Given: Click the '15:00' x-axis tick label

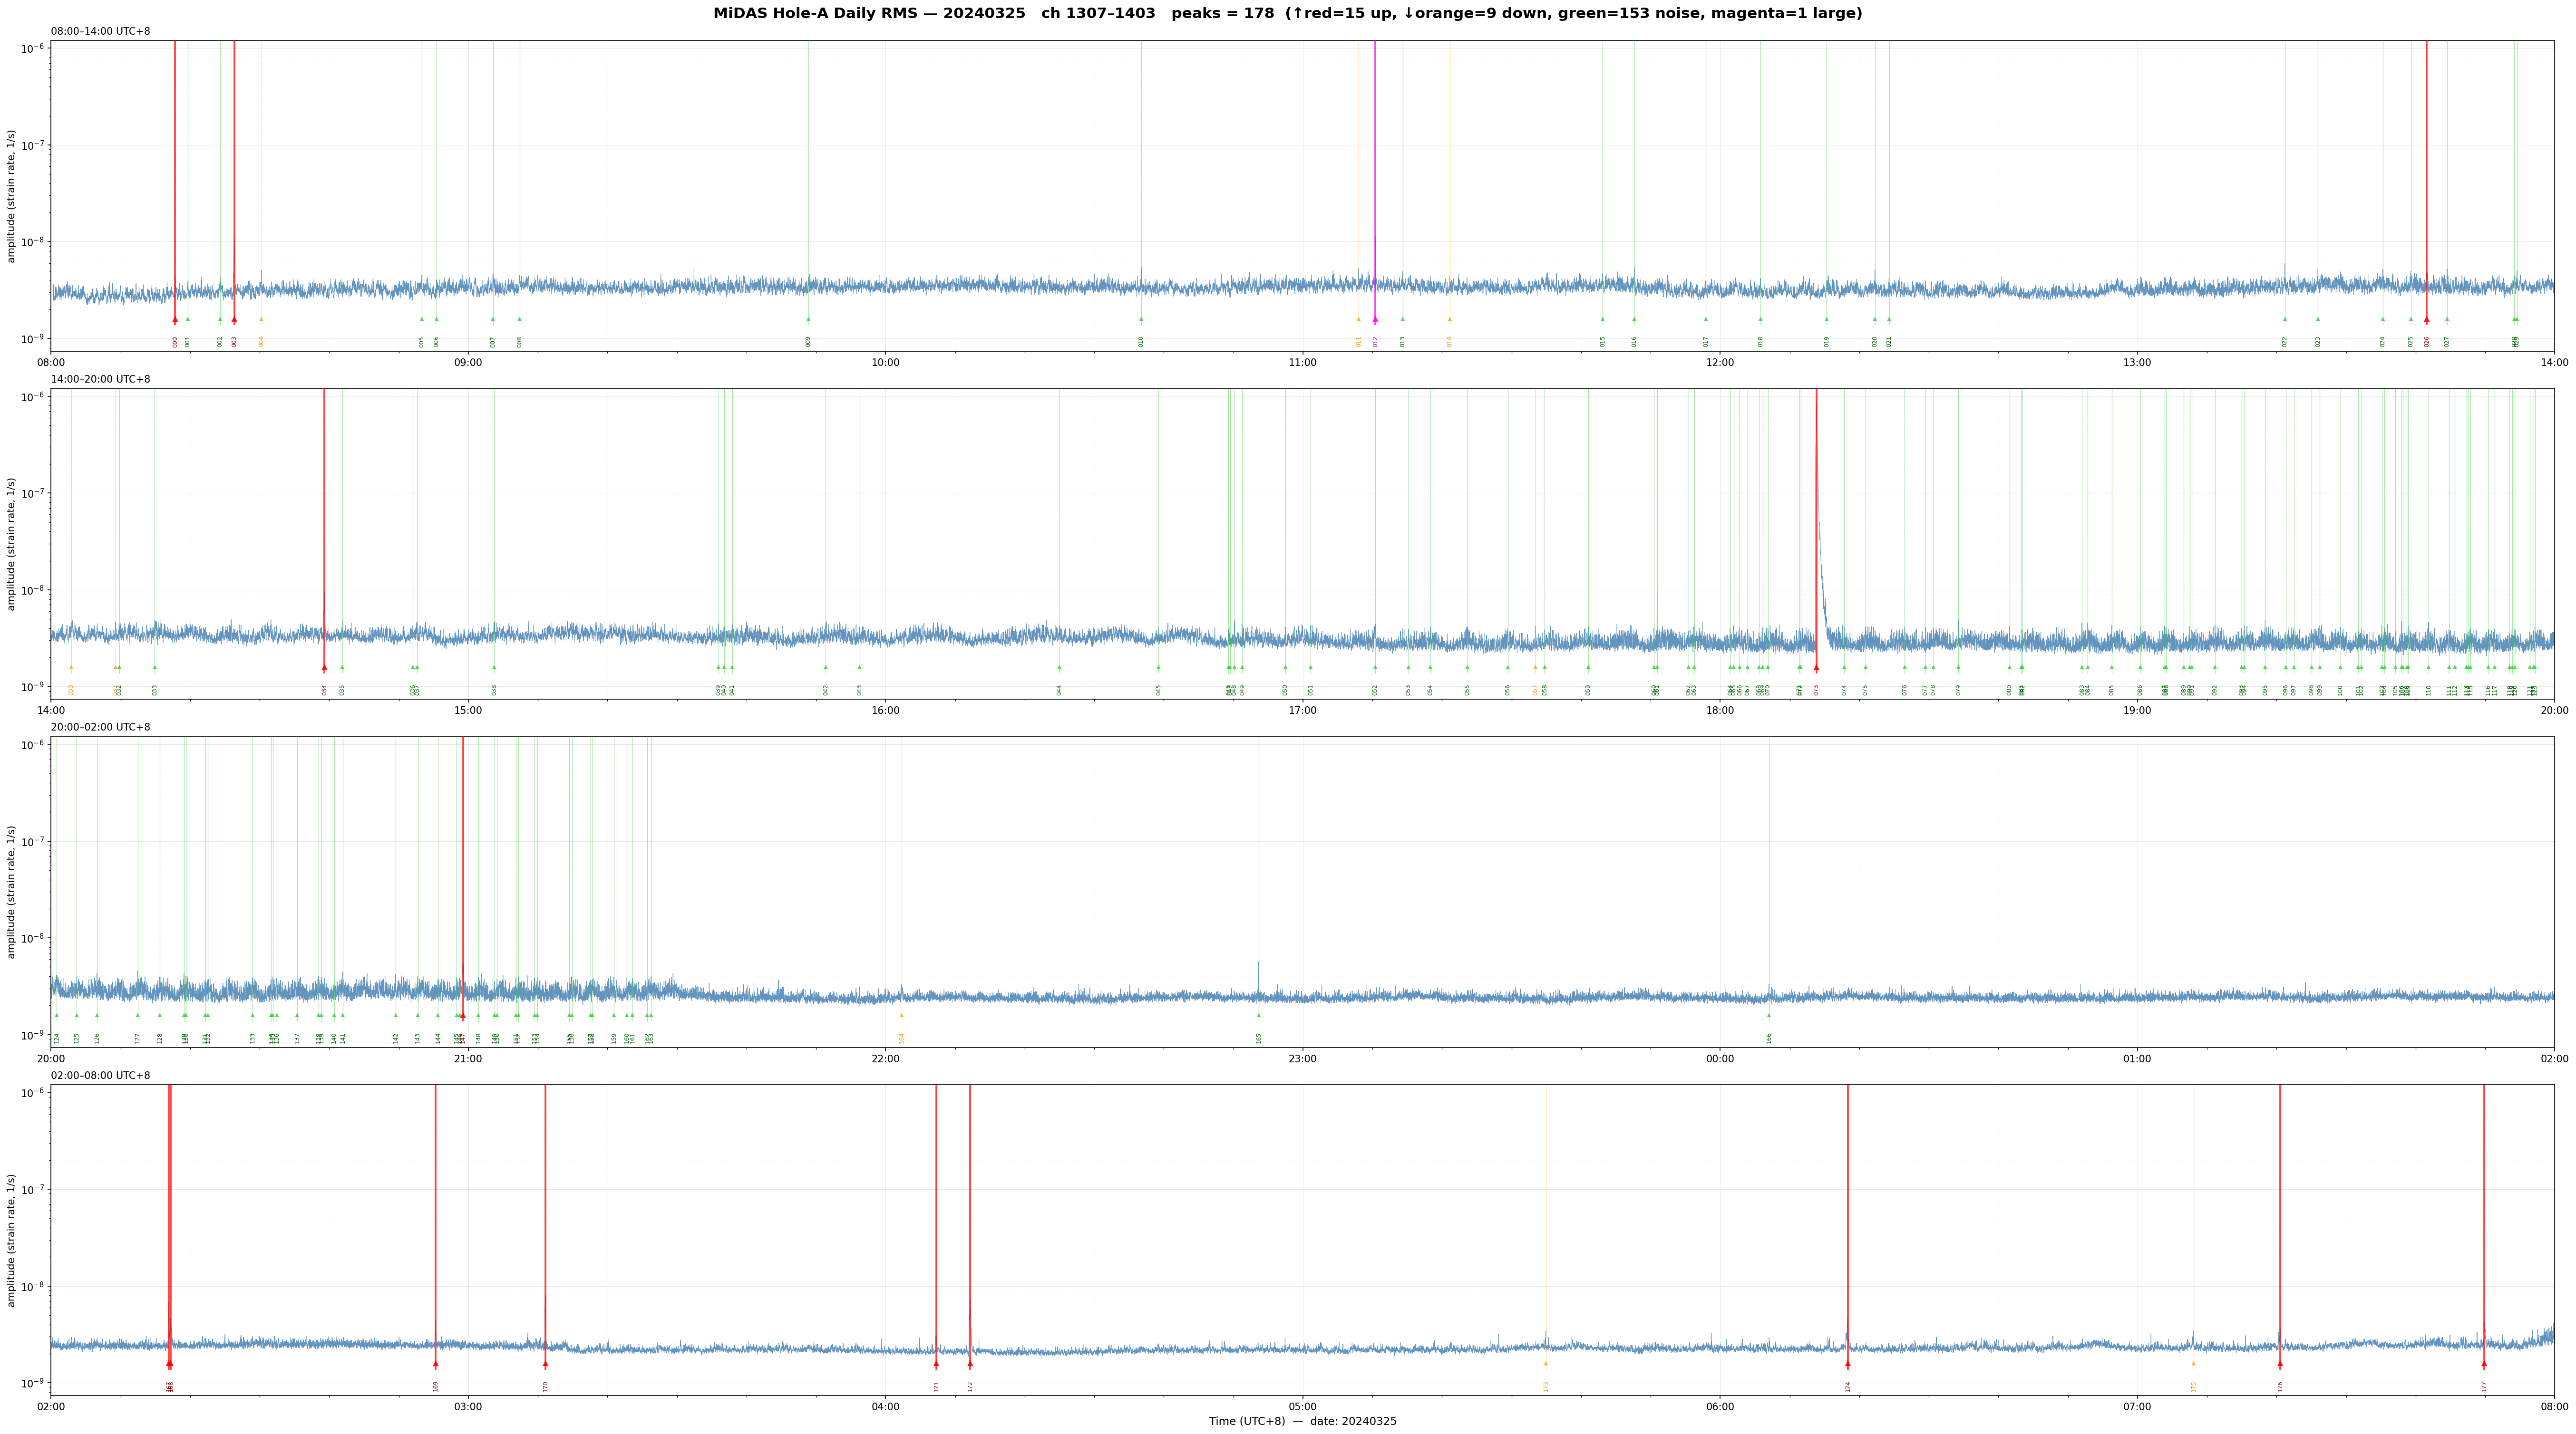Looking at the screenshot, I should [468, 711].
